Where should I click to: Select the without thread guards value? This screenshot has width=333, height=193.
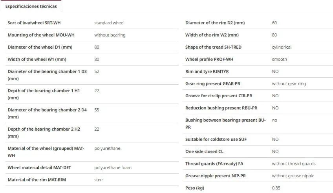tap(294, 164)
